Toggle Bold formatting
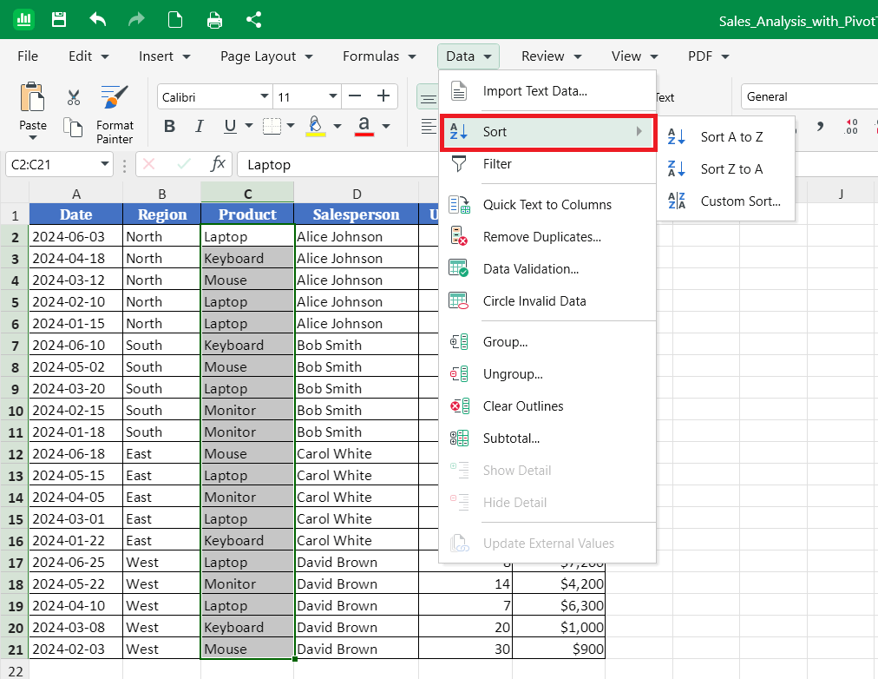The width and height of the screenshot is (878, 679). click(170, 126)
